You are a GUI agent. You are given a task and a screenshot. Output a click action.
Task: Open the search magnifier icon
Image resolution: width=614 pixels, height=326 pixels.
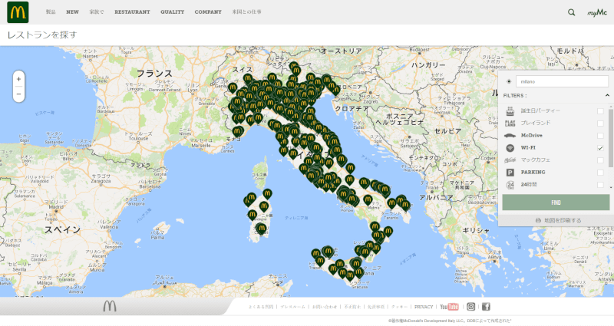571,12
